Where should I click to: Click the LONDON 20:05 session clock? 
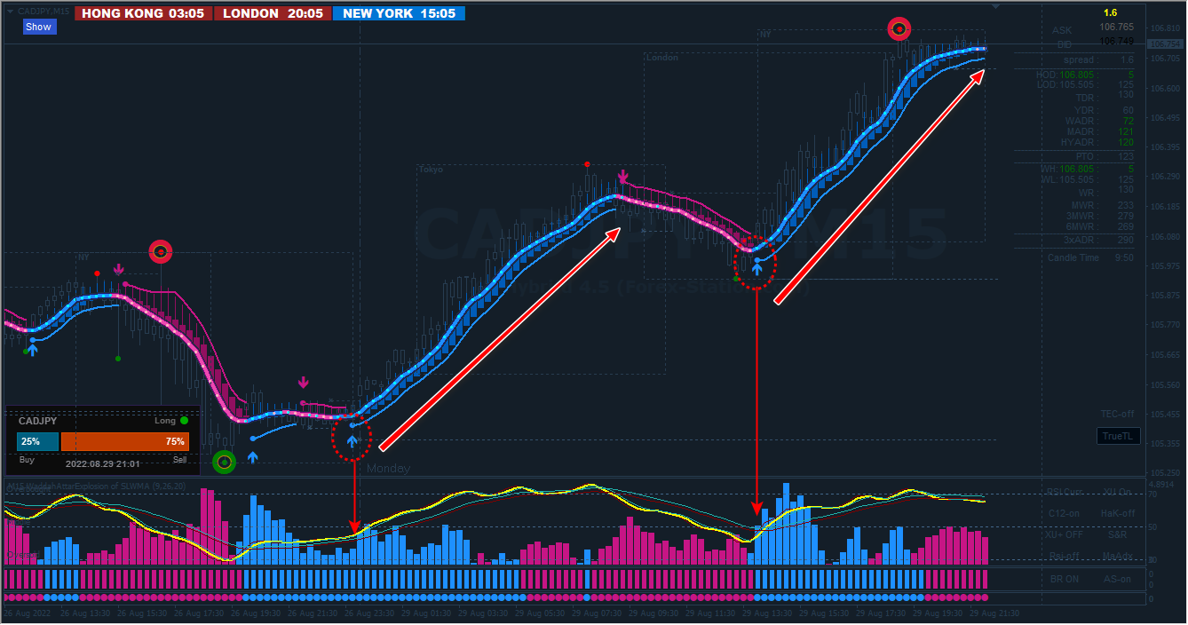(x=273, y=13)
